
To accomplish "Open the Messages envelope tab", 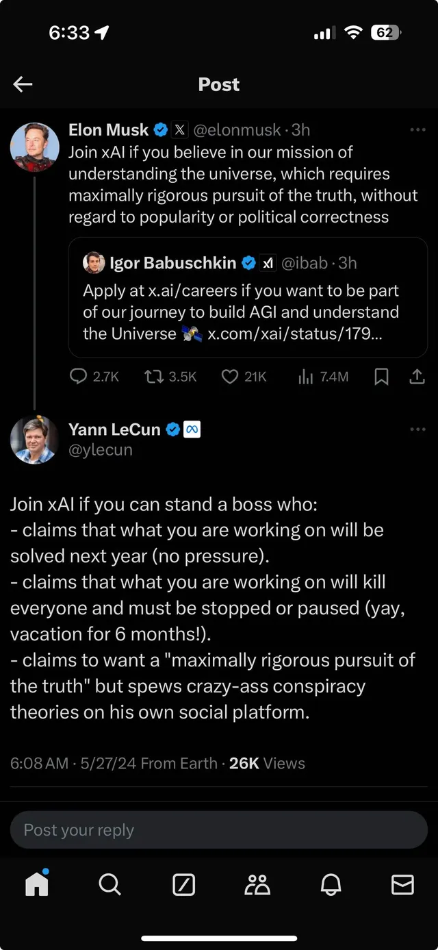I will [402, 885].
